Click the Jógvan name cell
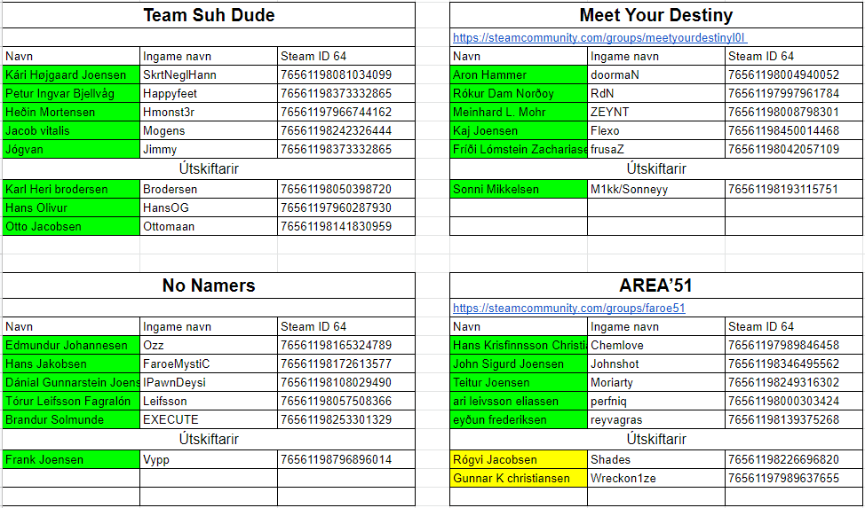The width and height of the screenshot is (865, 508). [71, 150]
